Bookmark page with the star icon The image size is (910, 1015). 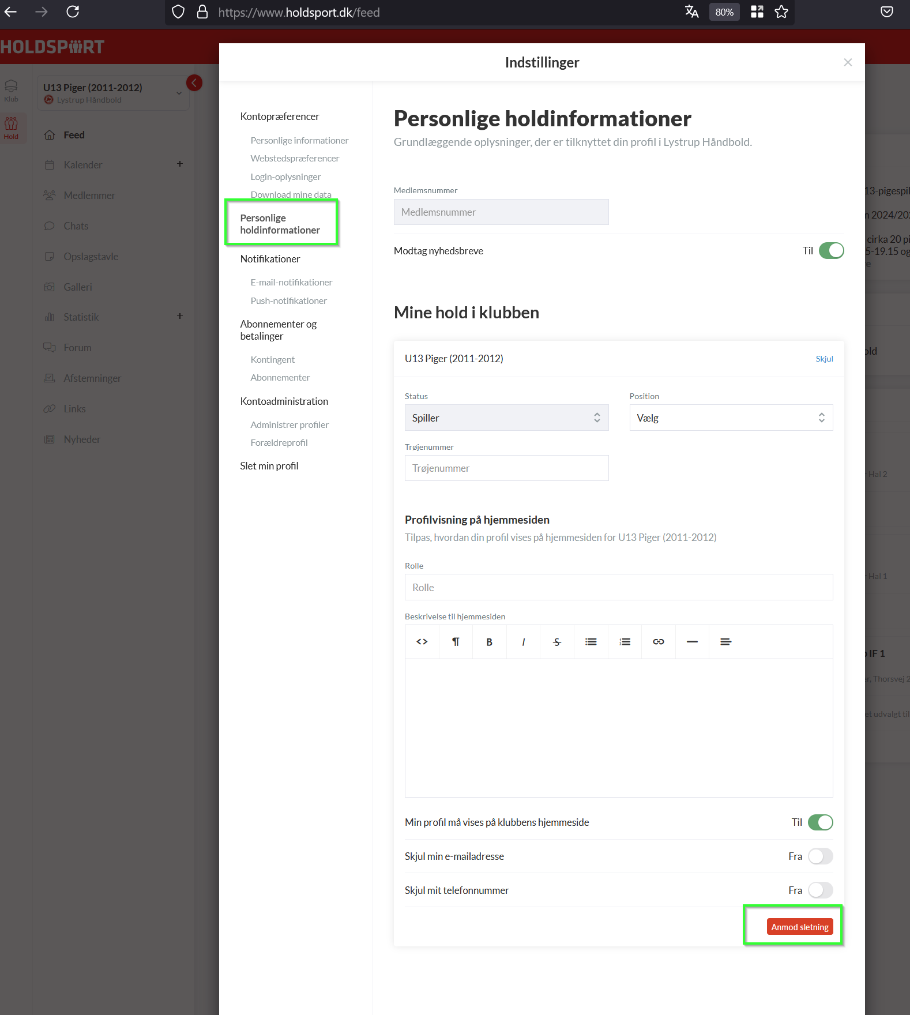point(781,12)
